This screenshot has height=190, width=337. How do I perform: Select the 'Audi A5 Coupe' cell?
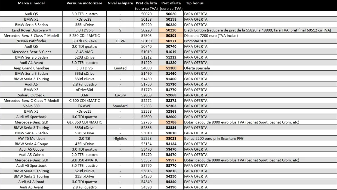[x=31, y=149]
